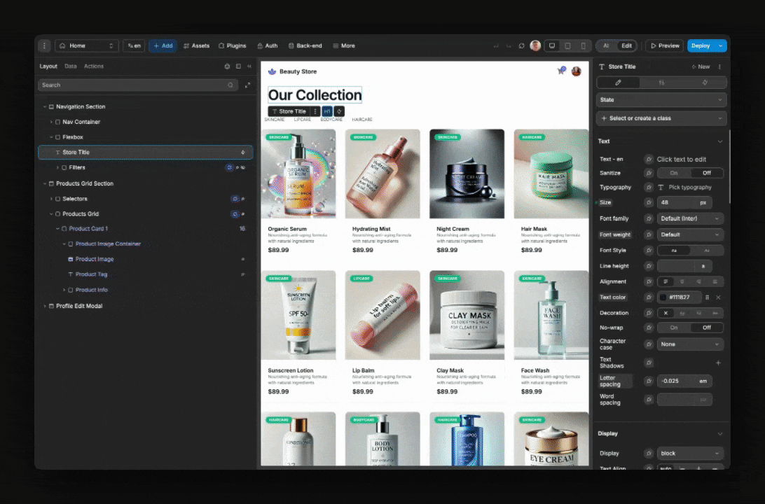Collapse the left panel with double-chevron icon
Image resolution: width=765 pixels, height=504 pixels.
249,66
